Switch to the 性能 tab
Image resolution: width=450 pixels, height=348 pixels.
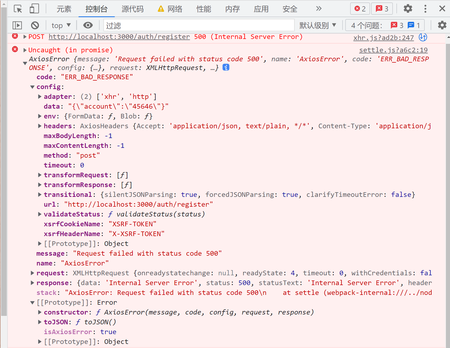click(204, 9)
